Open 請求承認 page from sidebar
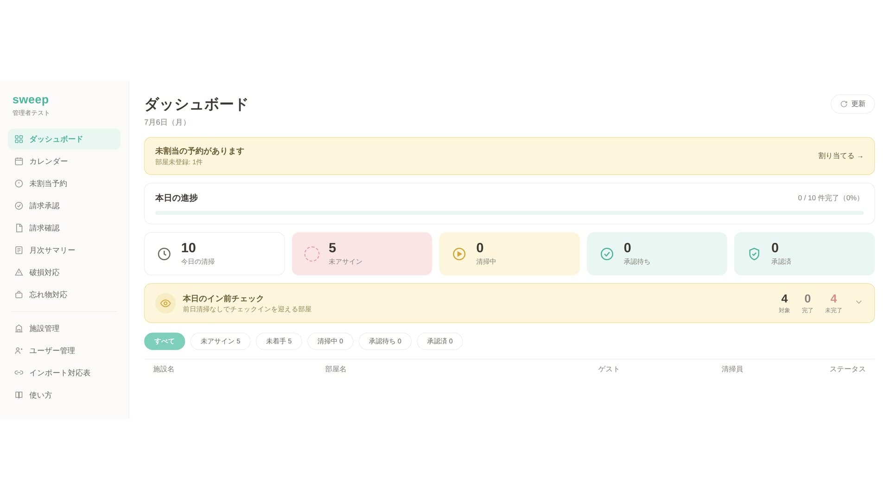The height and width of the screenshot is (500, 890). pos(64,206)
